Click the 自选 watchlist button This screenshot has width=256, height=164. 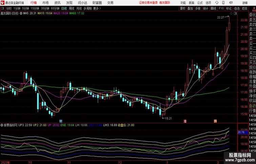[237, 8]
